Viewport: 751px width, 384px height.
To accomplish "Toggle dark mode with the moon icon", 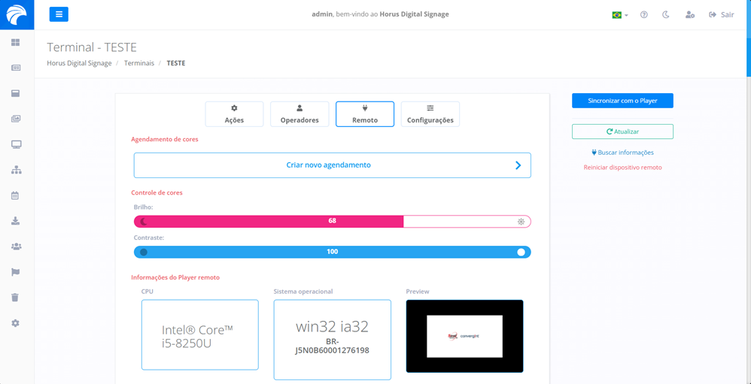I will click(666, 15).
